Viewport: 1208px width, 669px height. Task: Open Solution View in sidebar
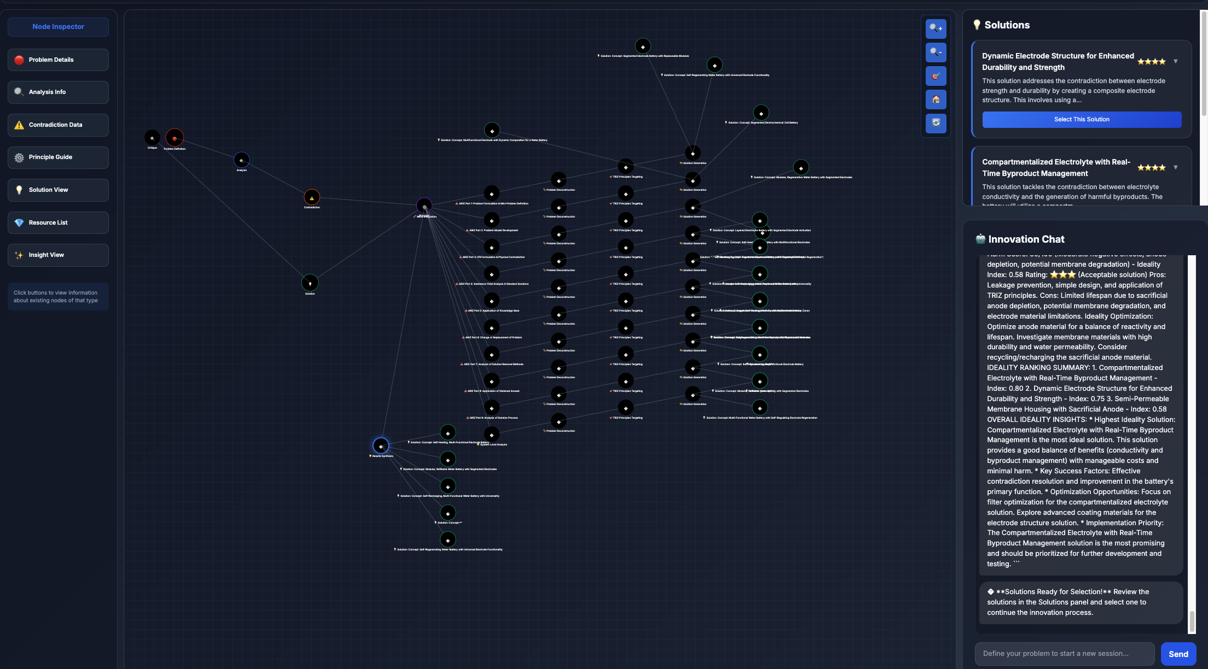tap(58, 190)
